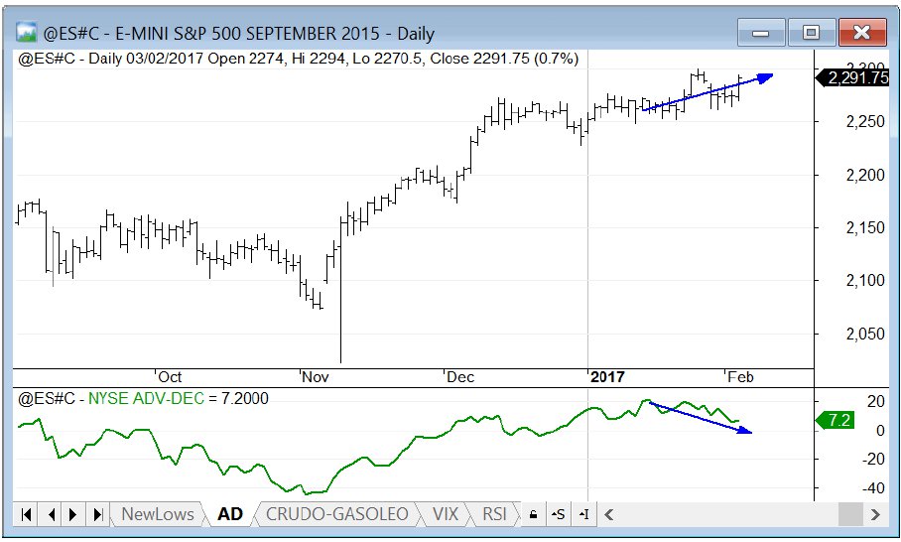Click the green 7.2 indicator value label
This screenshot has width=901, height=542.
[835, 420]
